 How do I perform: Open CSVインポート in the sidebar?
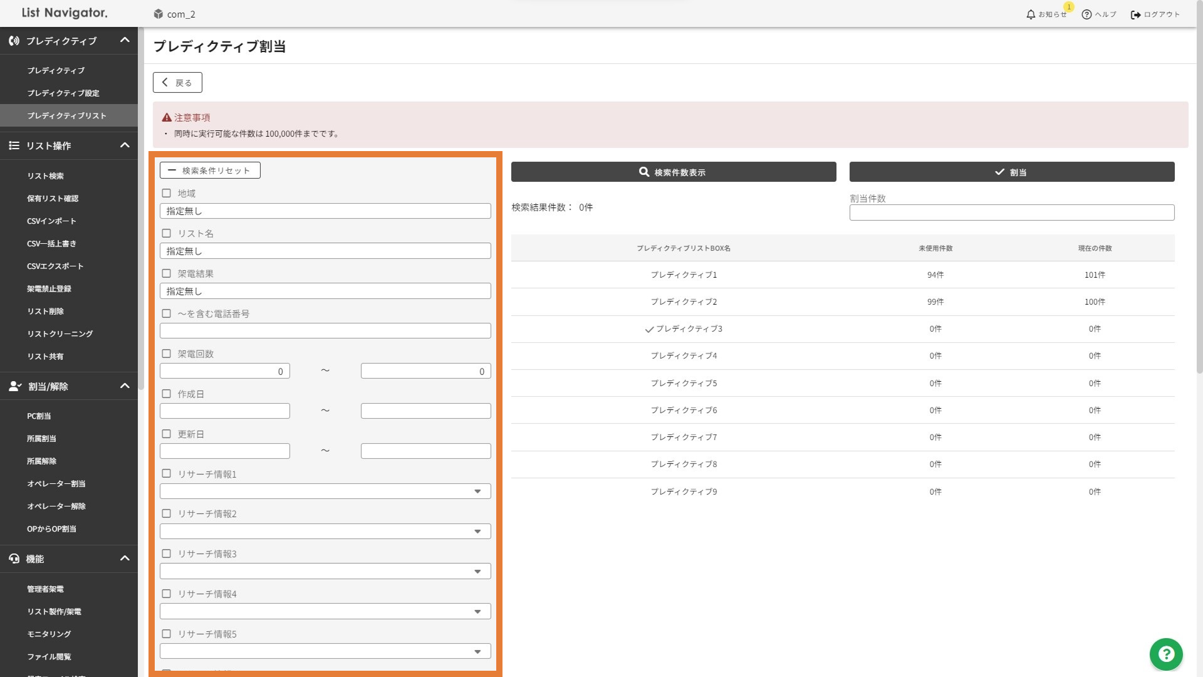click(51, 221)
